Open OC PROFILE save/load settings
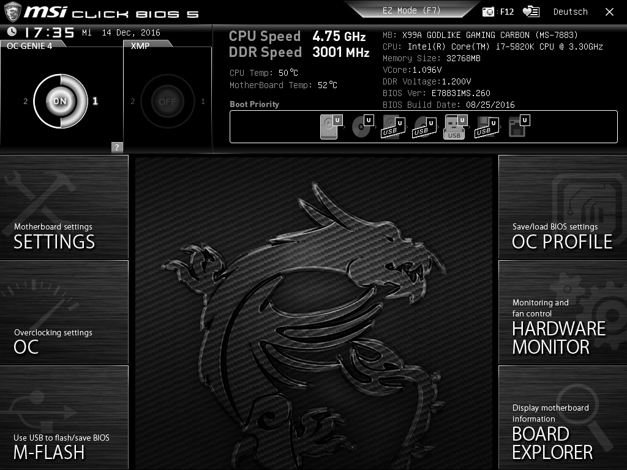This screenshot has height=470, width=627. coord(563,207)
